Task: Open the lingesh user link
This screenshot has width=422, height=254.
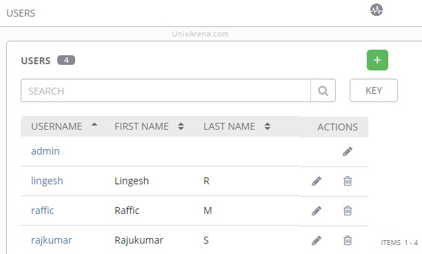Action: coord(47,181)
